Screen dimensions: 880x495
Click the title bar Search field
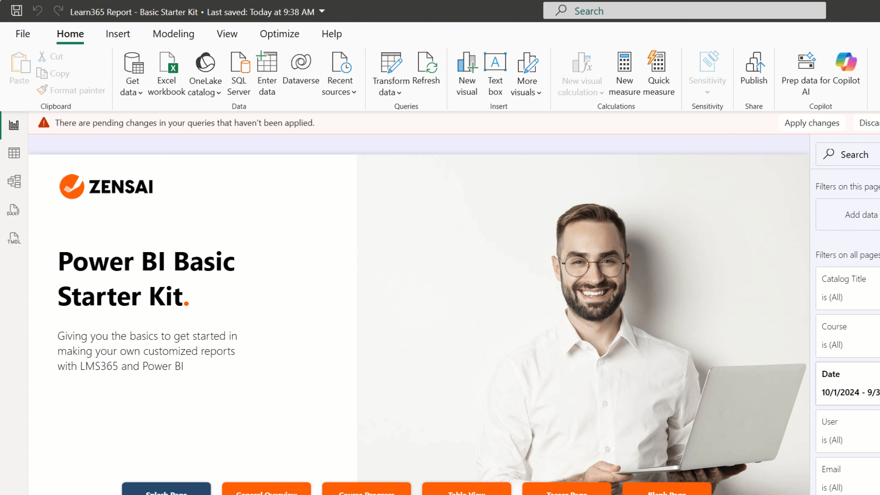(684, 11)
